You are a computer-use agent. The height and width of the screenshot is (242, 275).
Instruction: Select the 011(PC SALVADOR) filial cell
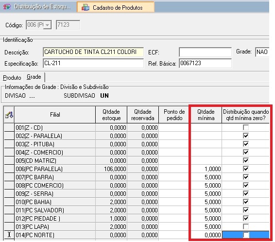[x=55, y=210]
